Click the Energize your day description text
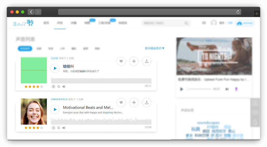This screenshot has height=147, width=267. [93, 113]
